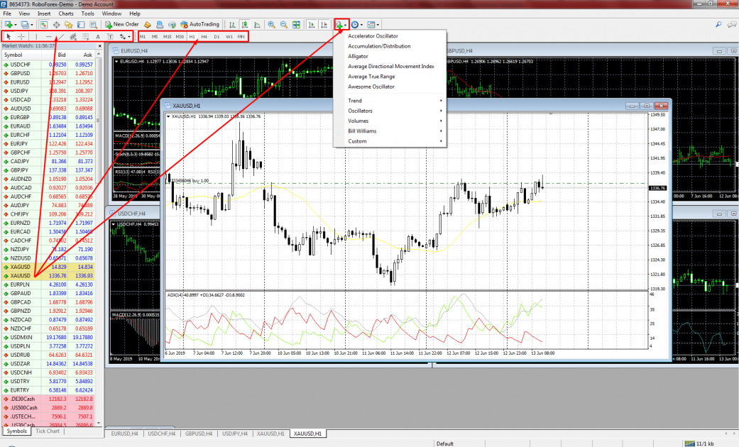This screenshot has height=447, width=739.
Task: Pick the draw trendline tool
Action: [61, 36]
